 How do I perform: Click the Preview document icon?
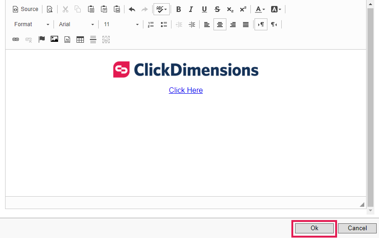[49, 9]
